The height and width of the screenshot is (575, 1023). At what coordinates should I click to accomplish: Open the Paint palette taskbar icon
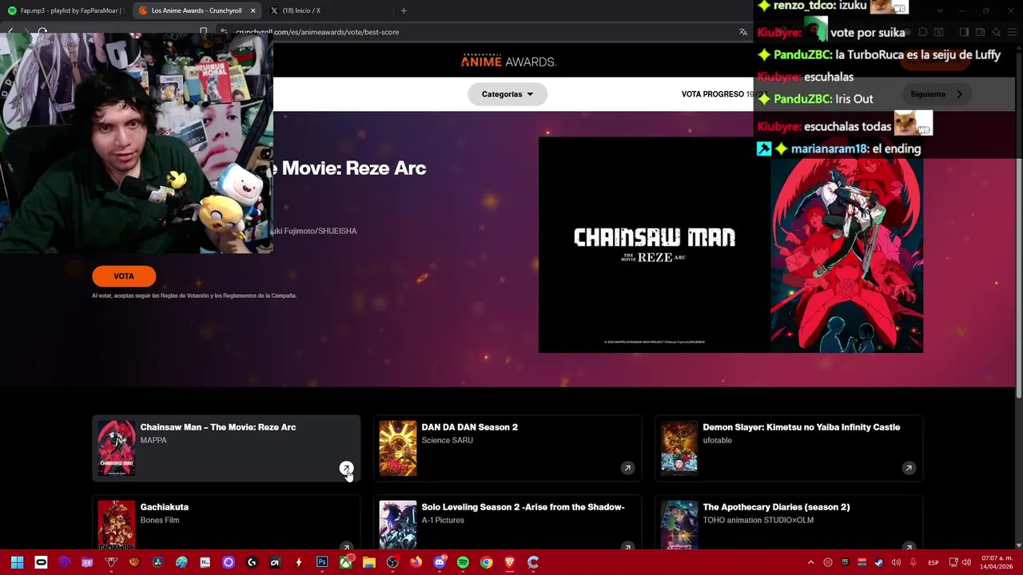[x=181, y=562]
